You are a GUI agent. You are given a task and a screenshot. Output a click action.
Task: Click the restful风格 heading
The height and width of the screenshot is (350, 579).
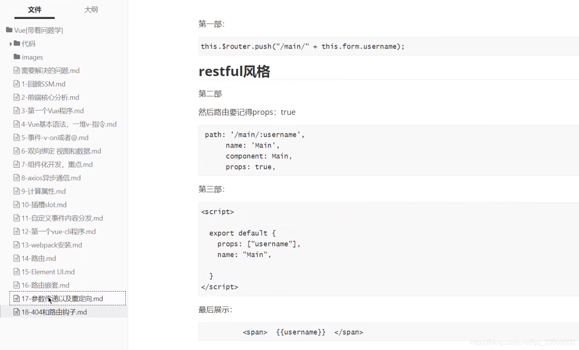point(234,71)
